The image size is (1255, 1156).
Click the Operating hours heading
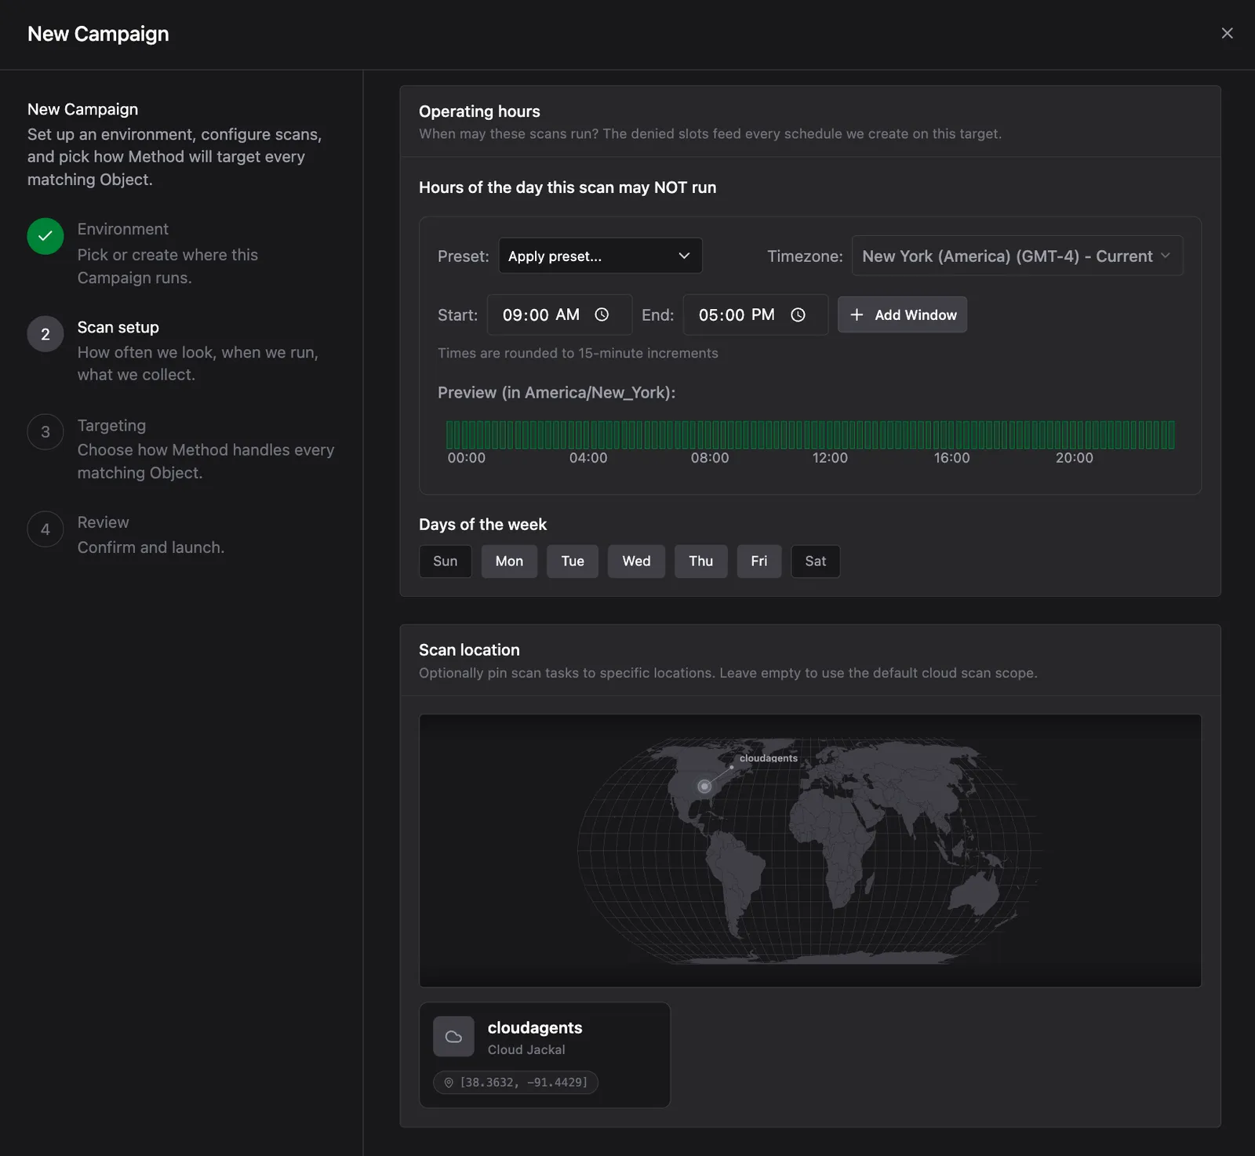[479, 111]
